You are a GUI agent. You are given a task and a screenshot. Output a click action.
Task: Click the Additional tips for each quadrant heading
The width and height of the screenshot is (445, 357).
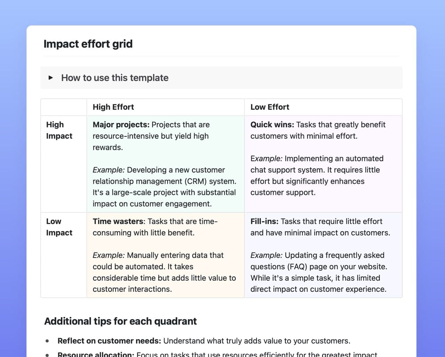120,321
